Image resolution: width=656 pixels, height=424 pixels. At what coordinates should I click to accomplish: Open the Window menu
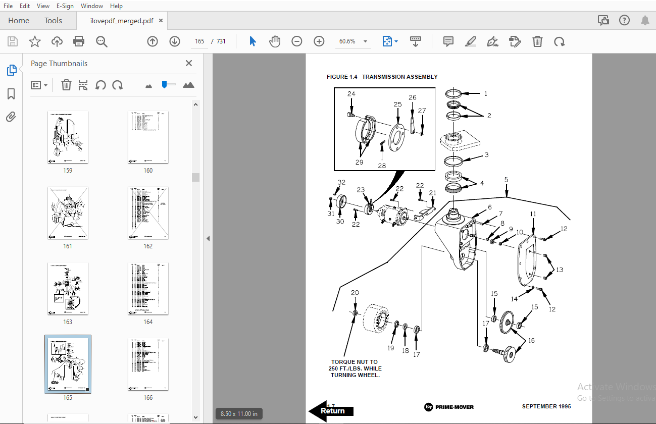pos(92,6)
